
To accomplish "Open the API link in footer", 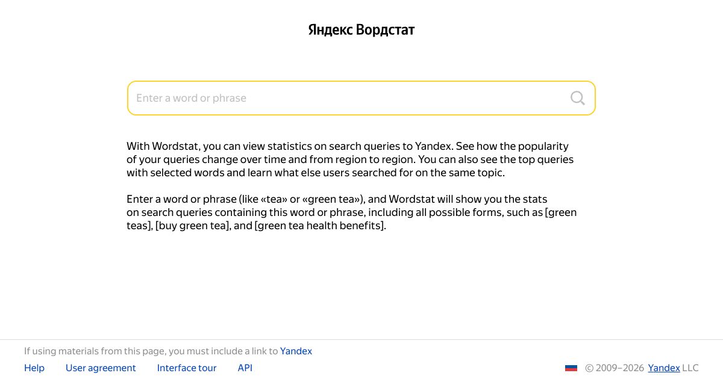I will [245, 368].
